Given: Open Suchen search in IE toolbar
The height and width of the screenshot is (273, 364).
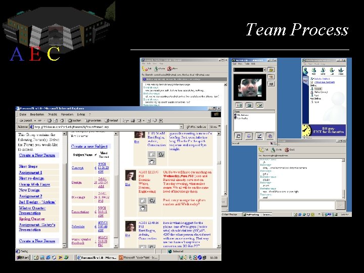Looking at the screenshot, I should click(x=74, y=121).
